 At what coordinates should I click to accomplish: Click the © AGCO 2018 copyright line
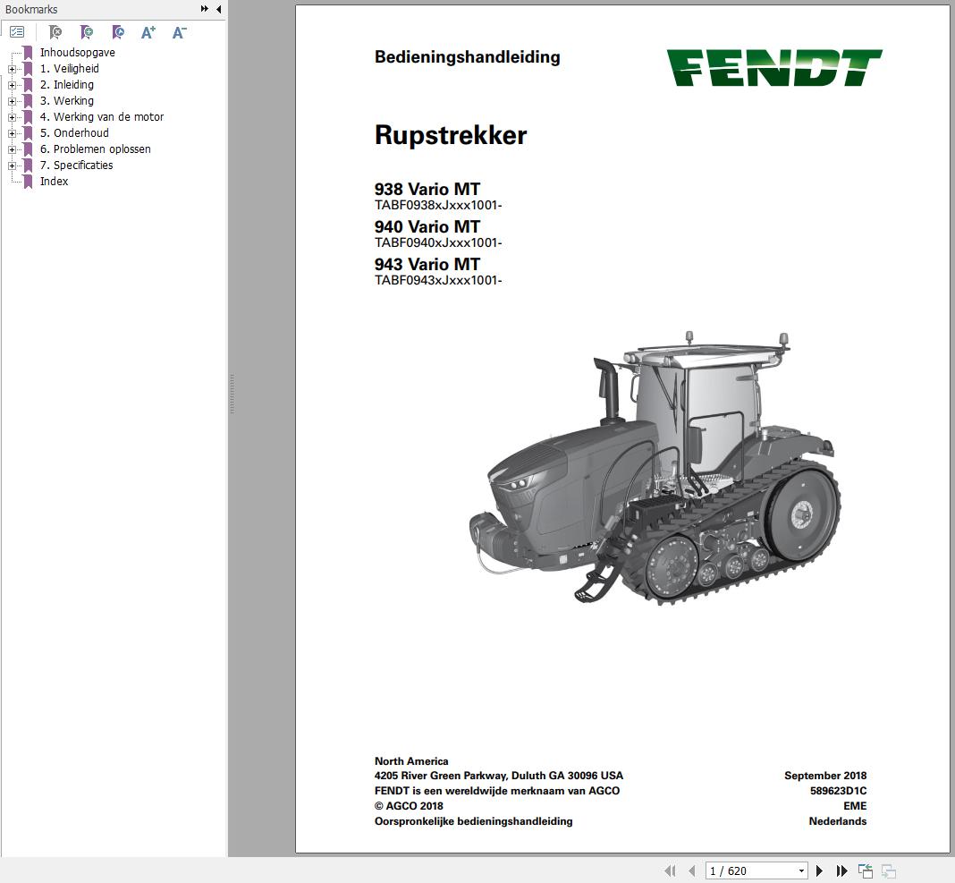pyautogui.click(x=409, y=805)
